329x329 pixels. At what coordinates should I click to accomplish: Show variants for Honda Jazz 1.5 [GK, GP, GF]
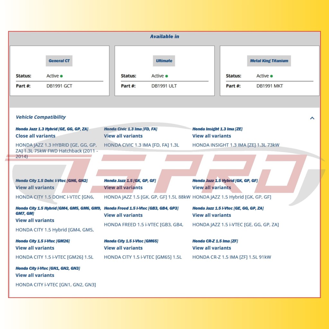123,188
